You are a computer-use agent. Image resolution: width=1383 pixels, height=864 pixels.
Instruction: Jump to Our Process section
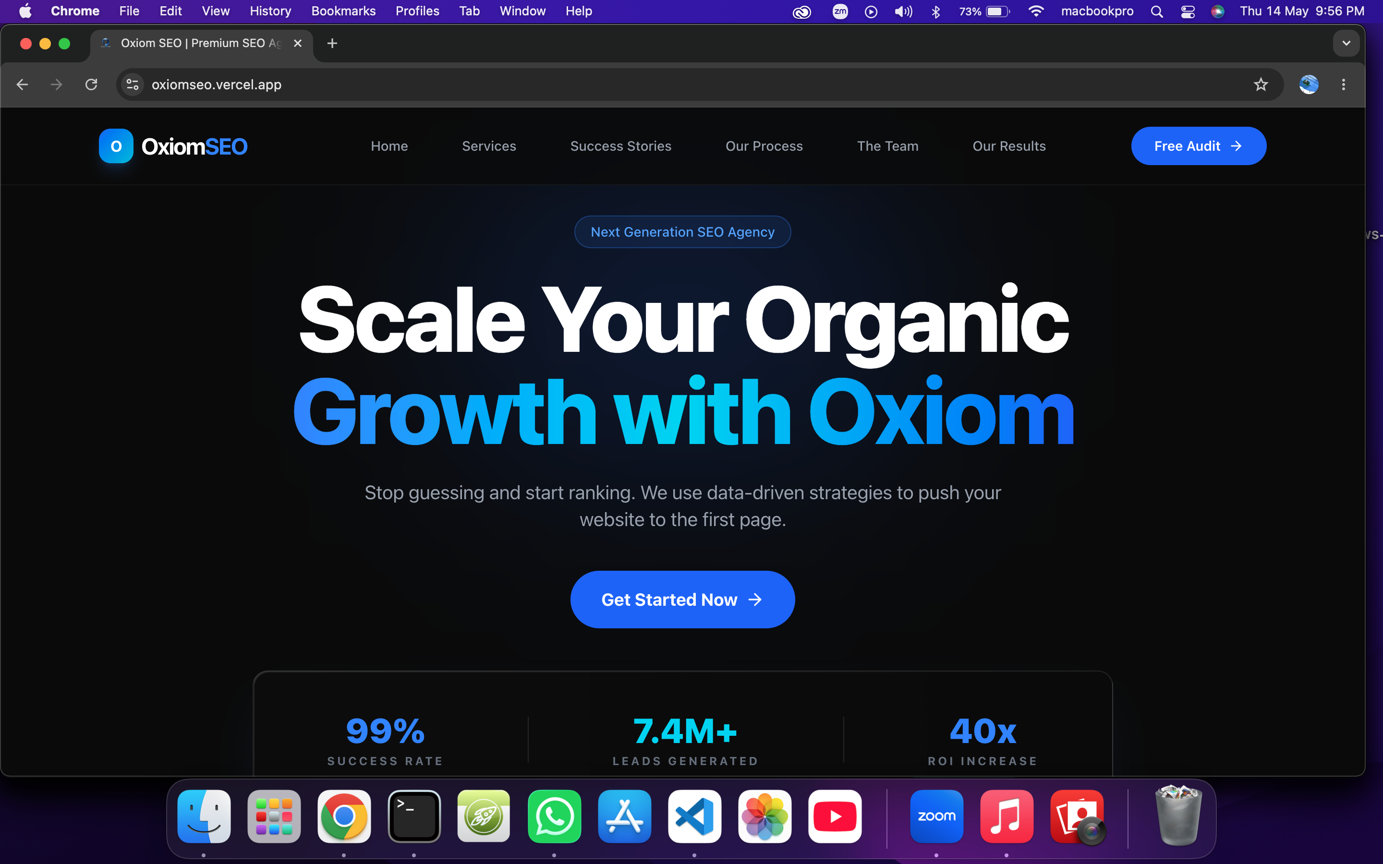coord(764,146)
